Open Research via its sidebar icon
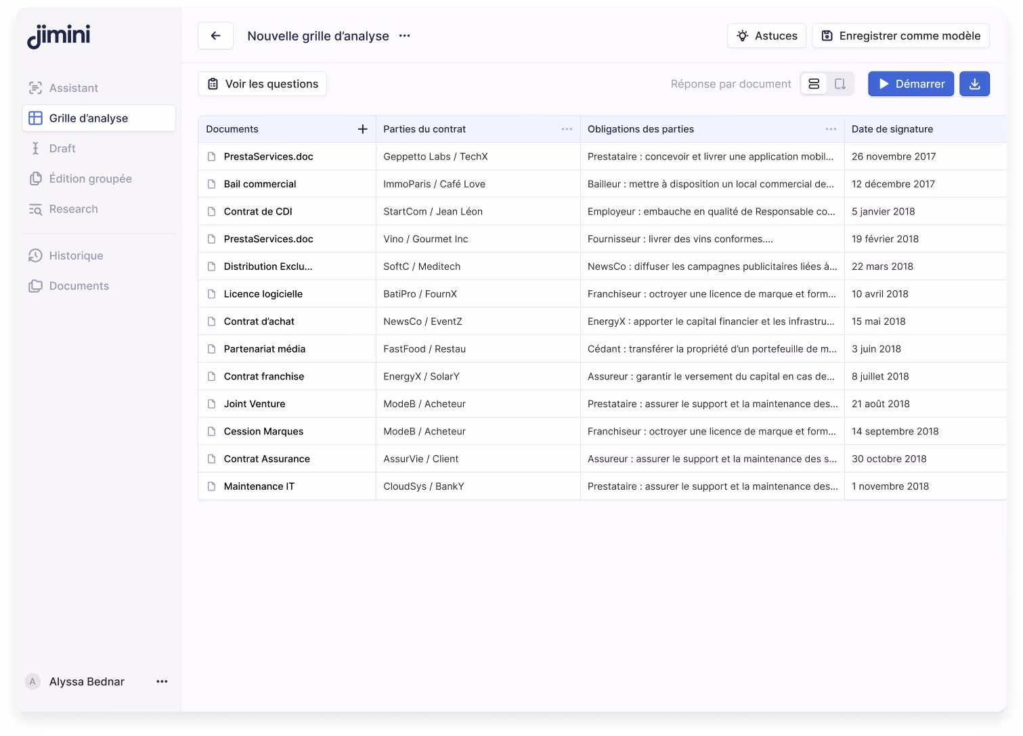 point(35,209)
